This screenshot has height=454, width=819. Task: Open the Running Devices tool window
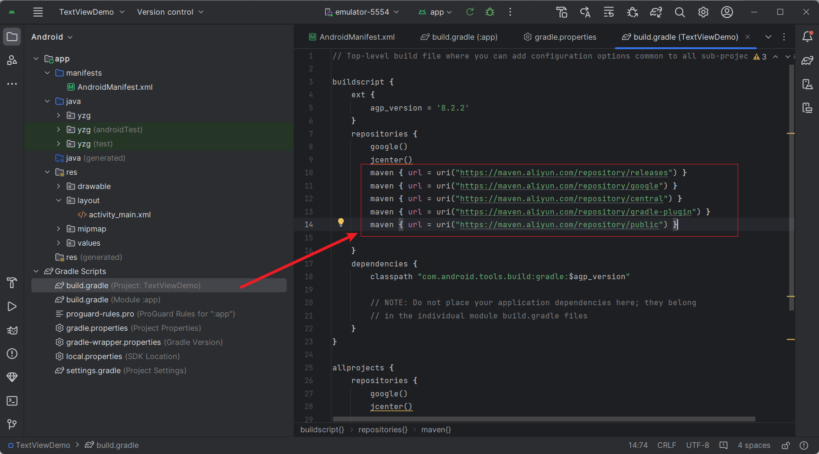click(x=808, y=108)
